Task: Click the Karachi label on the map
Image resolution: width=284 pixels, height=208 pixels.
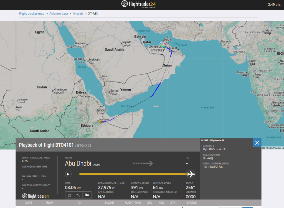Action: [226, 42]
